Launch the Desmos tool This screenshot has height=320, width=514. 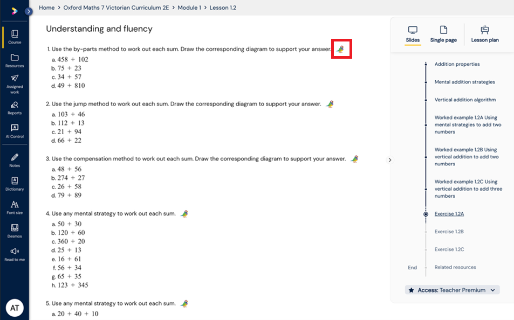point(15,231)
